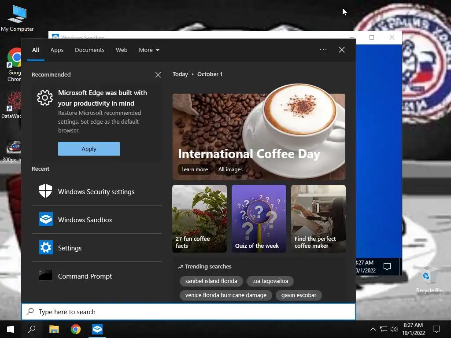Show hidden system tray icons
Image resolution: width=451 pixels, height=338 pixels.
[x=373, y=329]
